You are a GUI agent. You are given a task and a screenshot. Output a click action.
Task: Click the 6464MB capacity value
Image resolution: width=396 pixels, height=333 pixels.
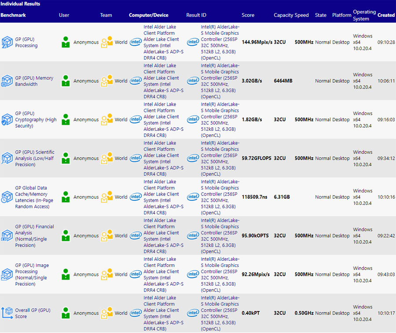click(x=283, y=81)
